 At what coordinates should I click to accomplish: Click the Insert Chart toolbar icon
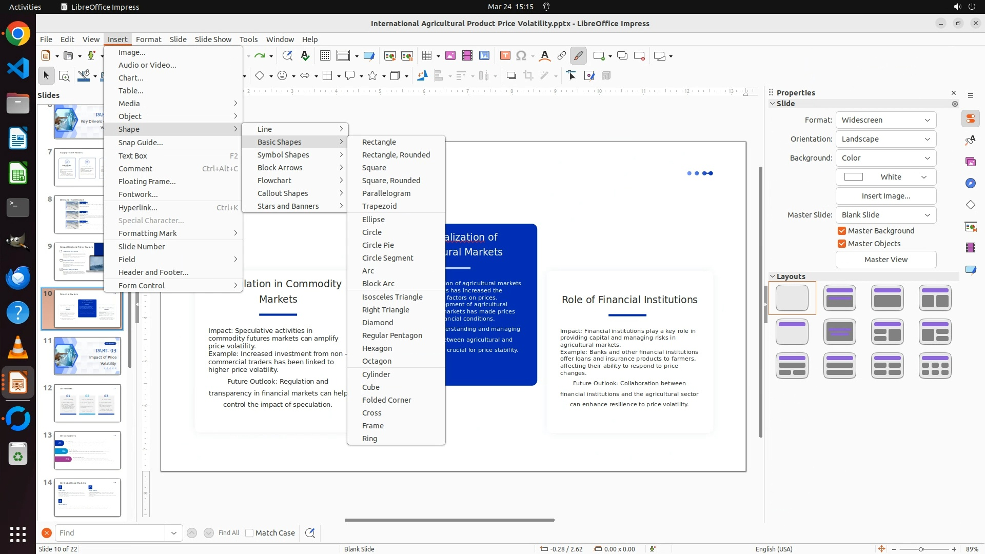click(484, 56)
